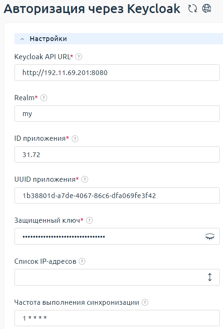The height and width of the screenshot is (329, 223).
Task: Collapse the Настройки section chevron
Action: (22, 39)
